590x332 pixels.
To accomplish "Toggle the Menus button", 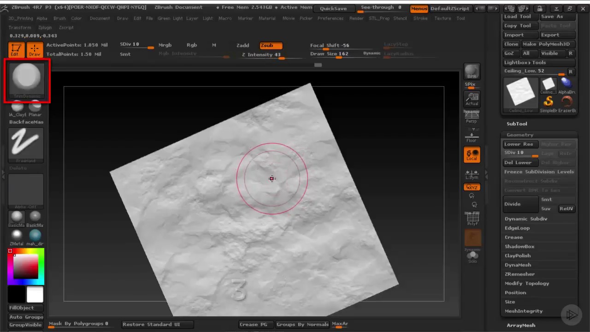I will click(419, 9).
